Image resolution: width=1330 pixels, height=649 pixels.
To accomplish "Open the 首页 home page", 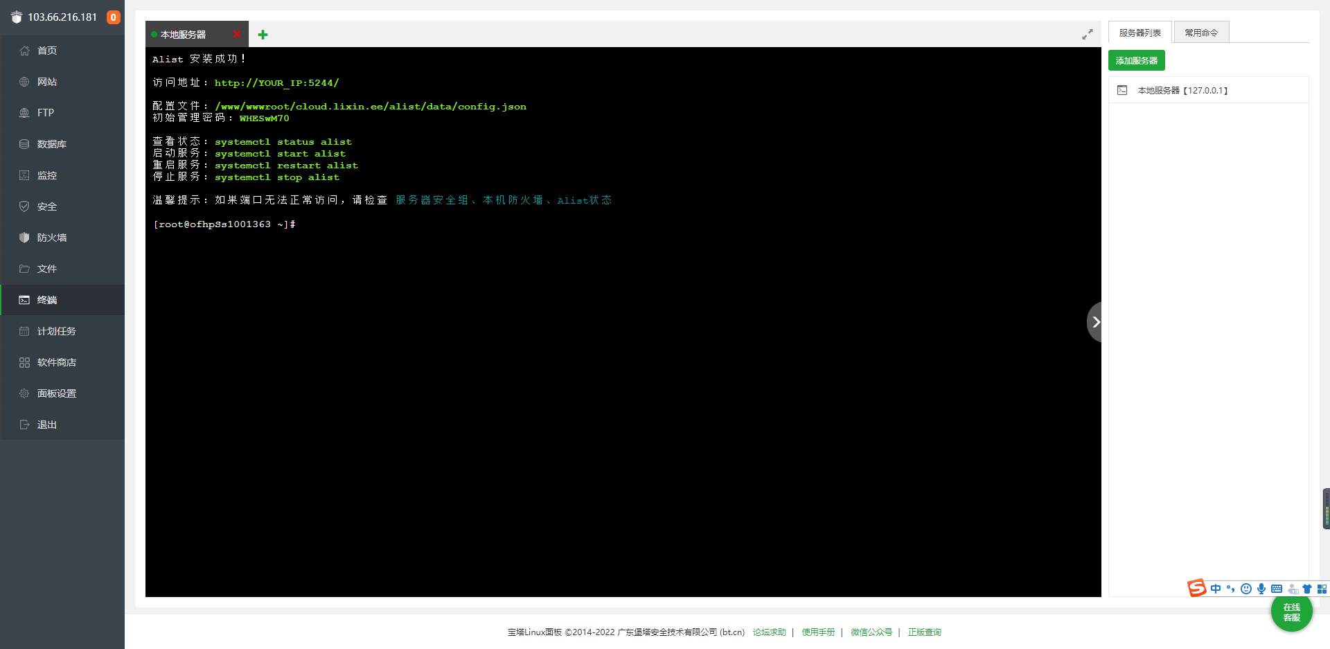I will click(62, 51).
